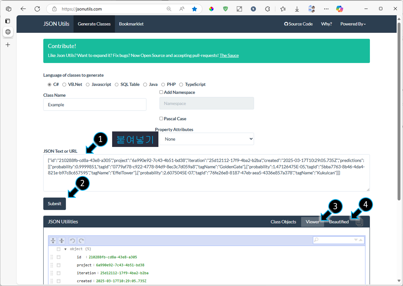Image resolution: width=403 pixels, height=286 pixels.
Task: Focus the JSON Text or URL textarea
Action: tap(206, 173)
